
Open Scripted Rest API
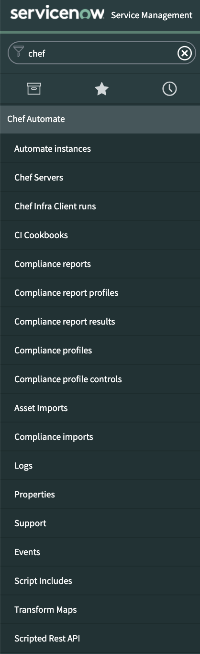[x=100, y=639]
